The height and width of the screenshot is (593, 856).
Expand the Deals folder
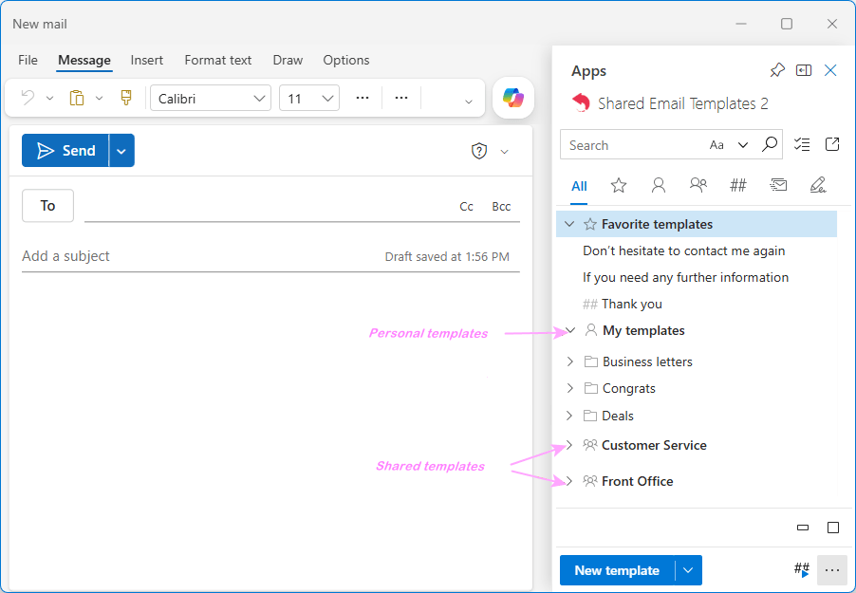[570, 416]
